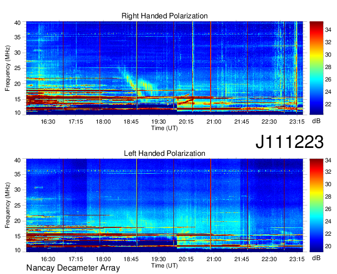Select the J111223 observation label
The width and height of the screenshot is (337, 274).
pos(289,141)
